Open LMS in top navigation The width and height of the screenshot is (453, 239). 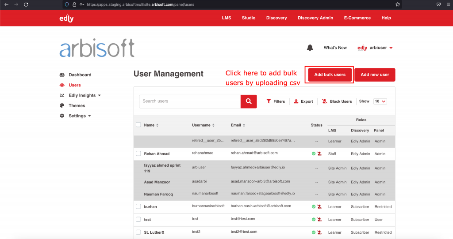pyautogui.click(x=226, y=18)
